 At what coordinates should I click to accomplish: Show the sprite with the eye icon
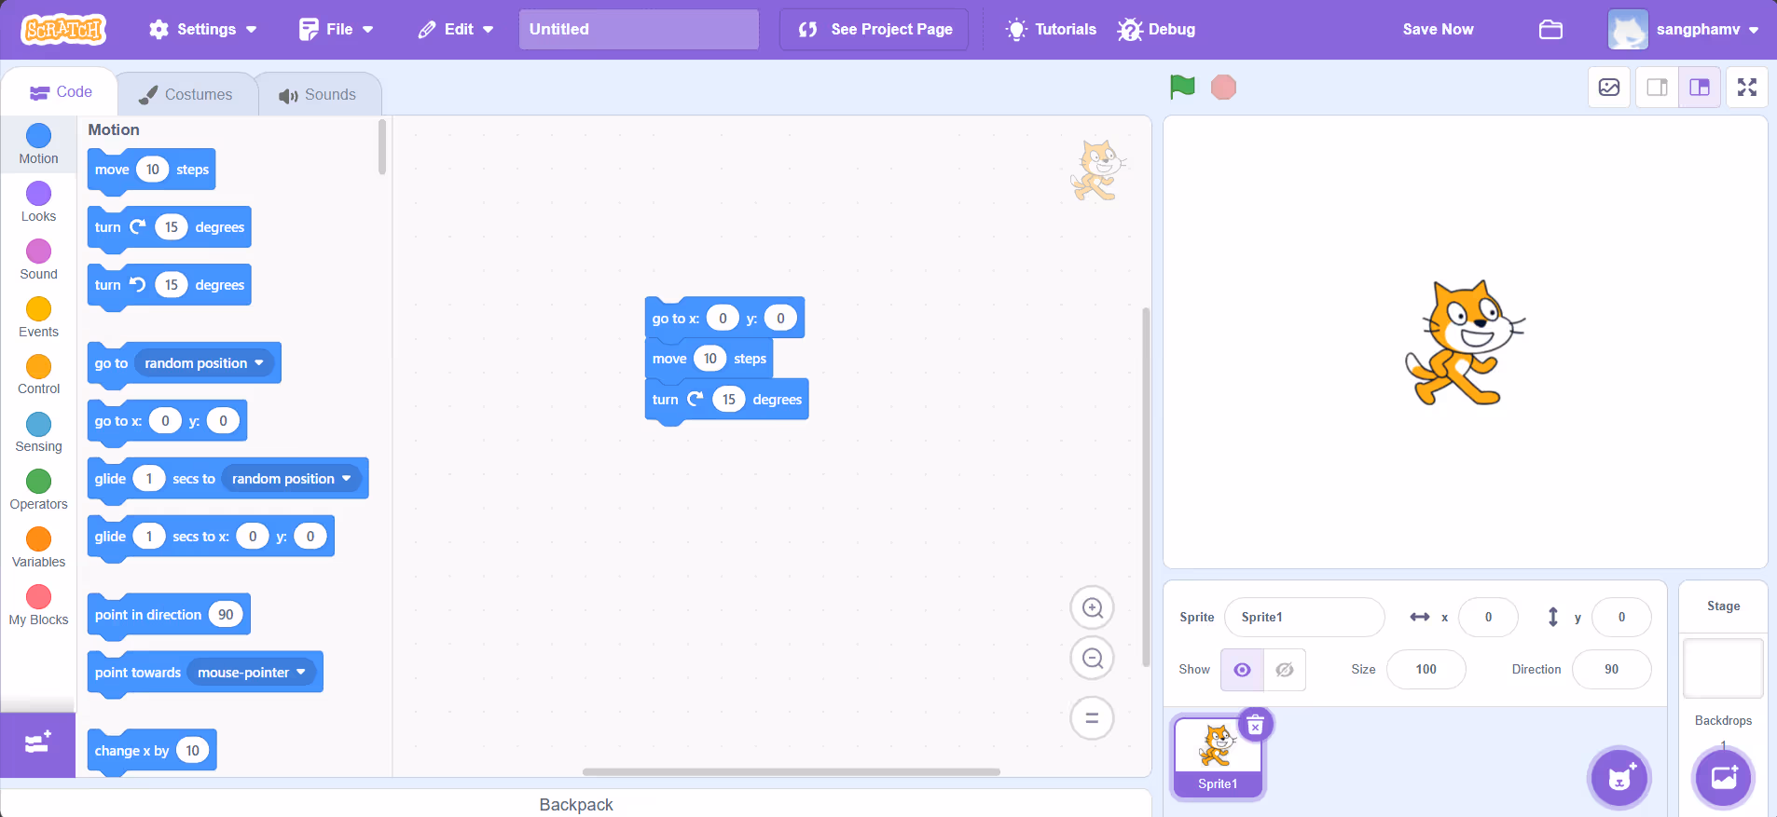pos(1242,670)
